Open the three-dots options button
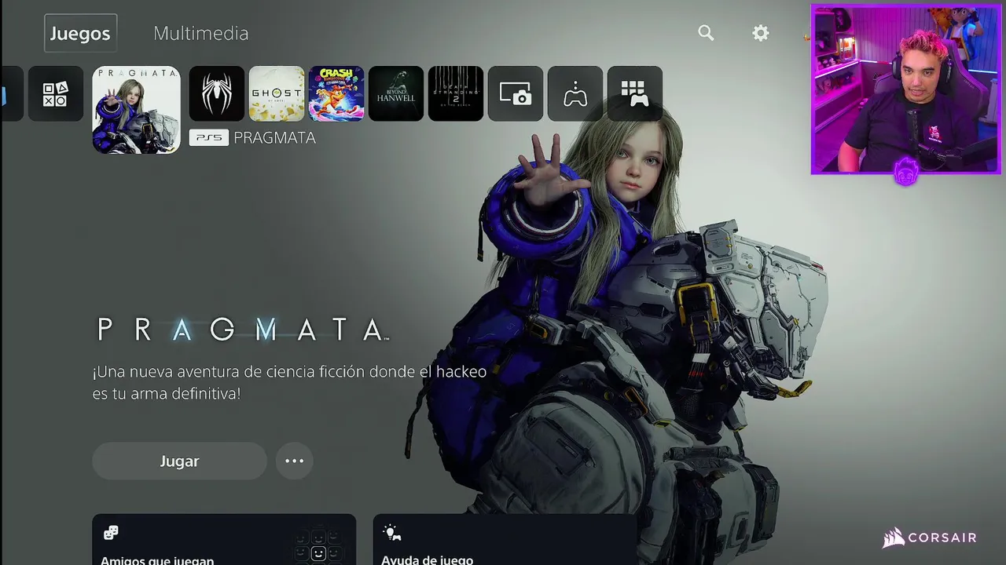 pos(294,461)
